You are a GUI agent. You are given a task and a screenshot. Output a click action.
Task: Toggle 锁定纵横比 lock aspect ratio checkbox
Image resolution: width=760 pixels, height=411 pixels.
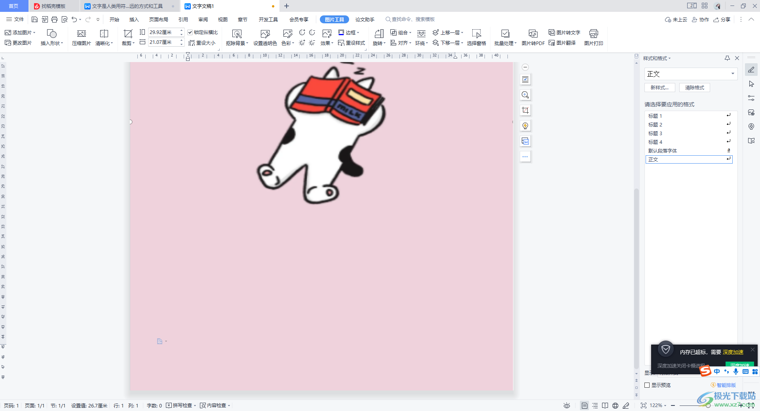pyautogui.click(x=190, y=32)
